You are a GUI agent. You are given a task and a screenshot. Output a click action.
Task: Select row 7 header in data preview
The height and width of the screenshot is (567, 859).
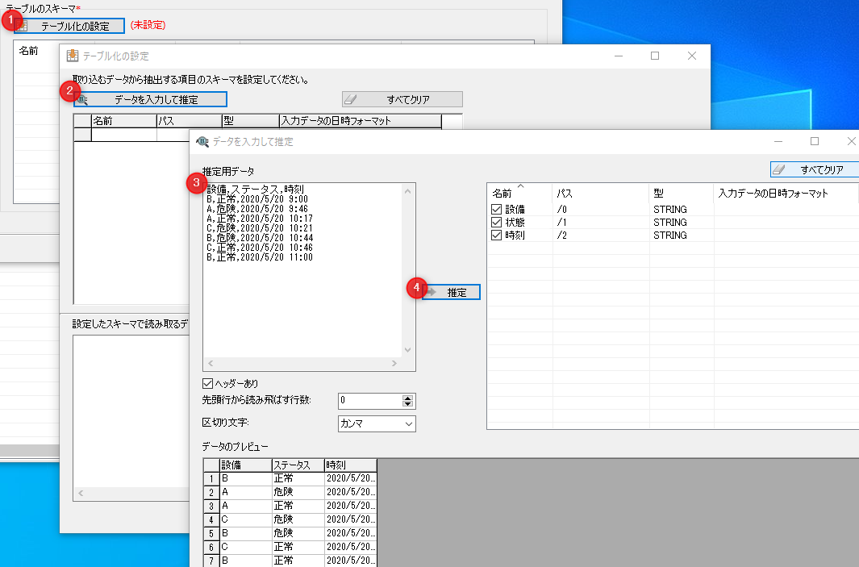[211, 561]
